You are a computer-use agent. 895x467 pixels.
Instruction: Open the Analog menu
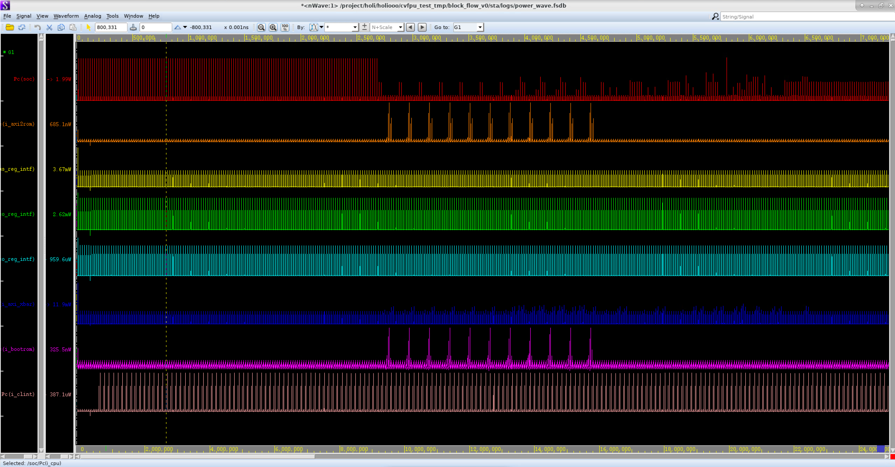click(x=92, y=16)
